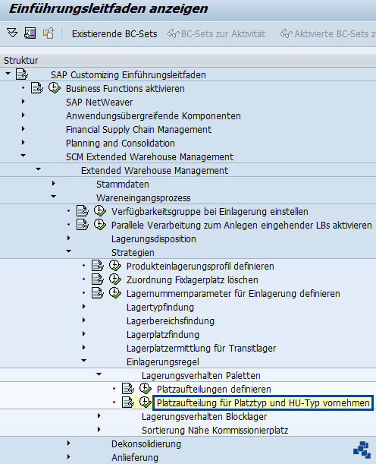Viewport: 376px width, 464px height.
Task: Open documentation for Platzaufteilung für Platztyp und HU-Typ
Action: [128, 402]
